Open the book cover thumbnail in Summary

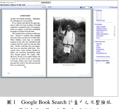99,15
